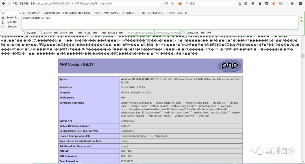305x164 pixels.
Task: Expand the UNION BASED menu
Action: 52,13
